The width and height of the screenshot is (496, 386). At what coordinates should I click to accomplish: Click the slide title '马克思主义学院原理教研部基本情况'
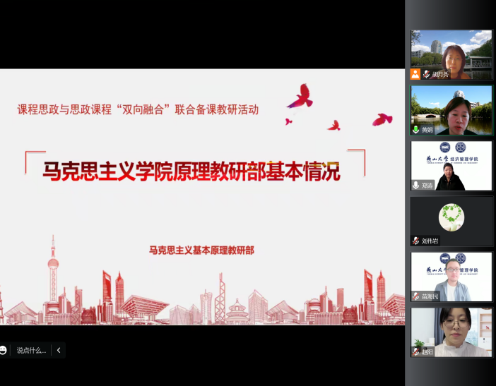(191, 171)
